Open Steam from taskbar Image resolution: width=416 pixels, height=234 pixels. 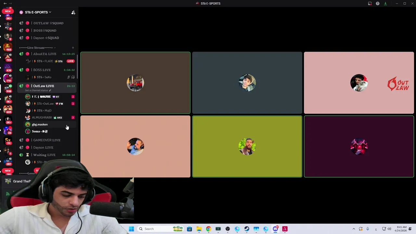[x=247, y=229]
